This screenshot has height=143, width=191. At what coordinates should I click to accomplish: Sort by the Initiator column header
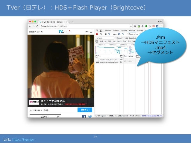pos(131,56)
